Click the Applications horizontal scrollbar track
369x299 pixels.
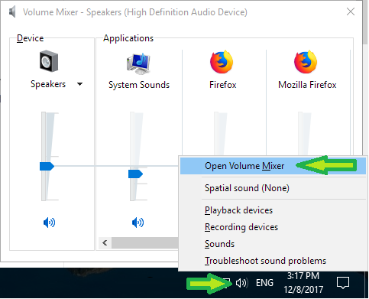click(x=144, y=242)
